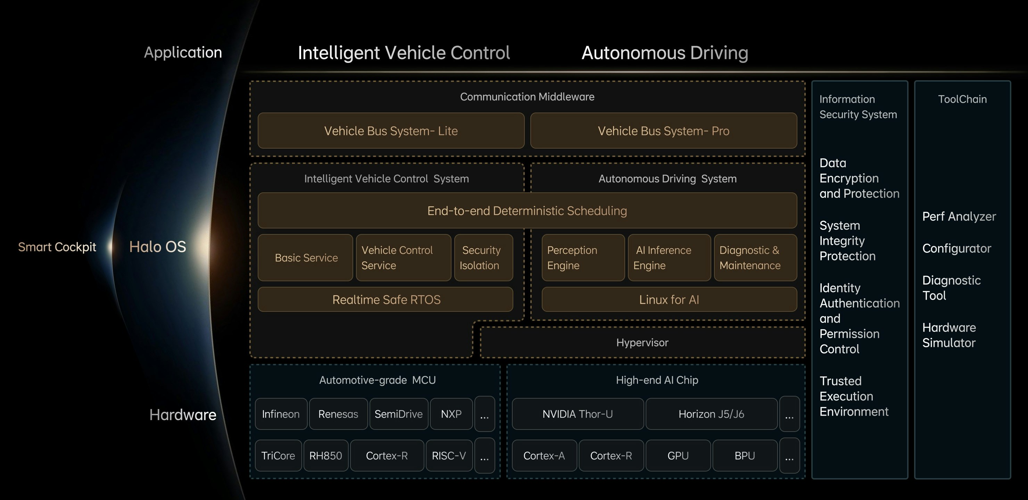This screenshot has height=500, width=1028.
Task: Click the Realtime Safe RTOS bar
Action: [x=385, y=300]
